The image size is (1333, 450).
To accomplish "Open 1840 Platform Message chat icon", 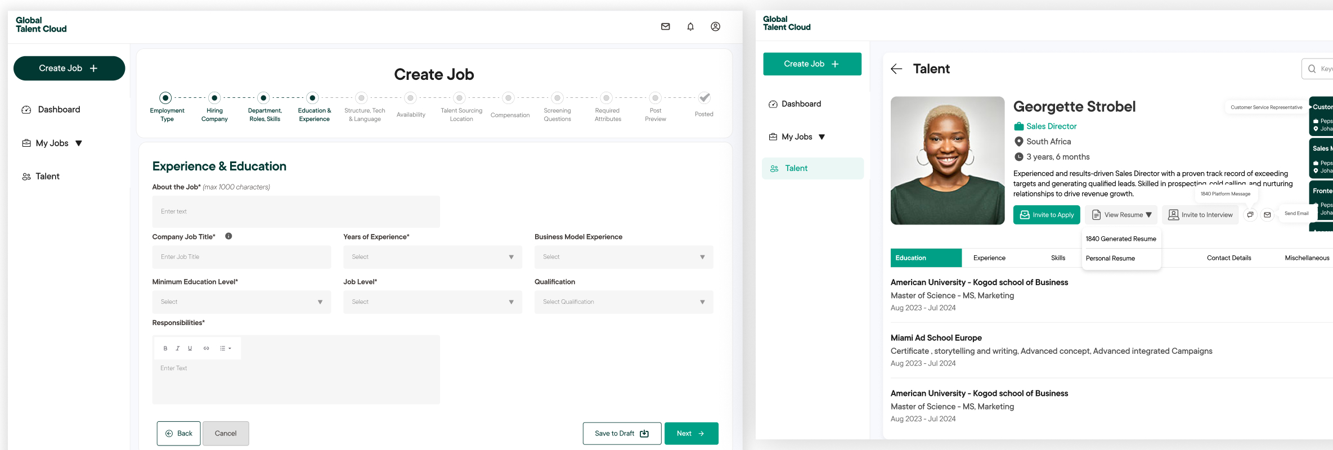I will click(x=1250, y=215).
